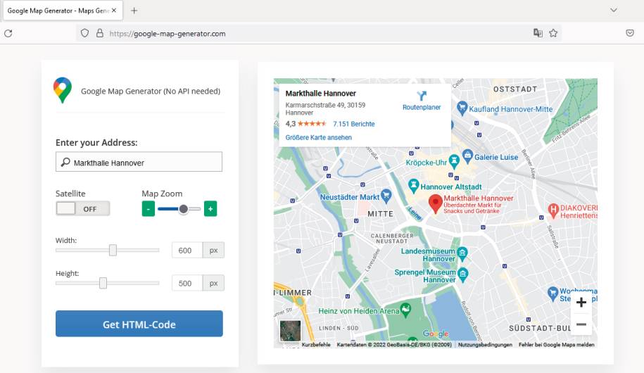Open the tracking protection shield icon
The height and width of the screenshot is (373, 644).
84,33
